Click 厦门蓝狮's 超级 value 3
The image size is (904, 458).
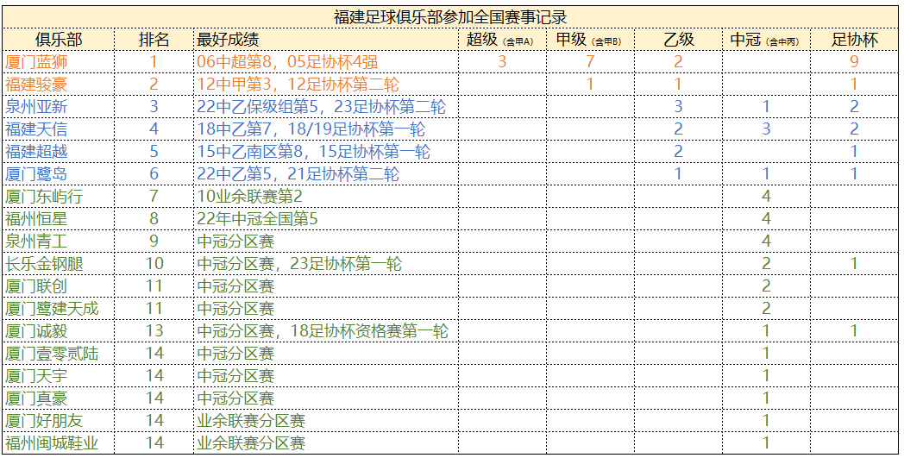502,62
